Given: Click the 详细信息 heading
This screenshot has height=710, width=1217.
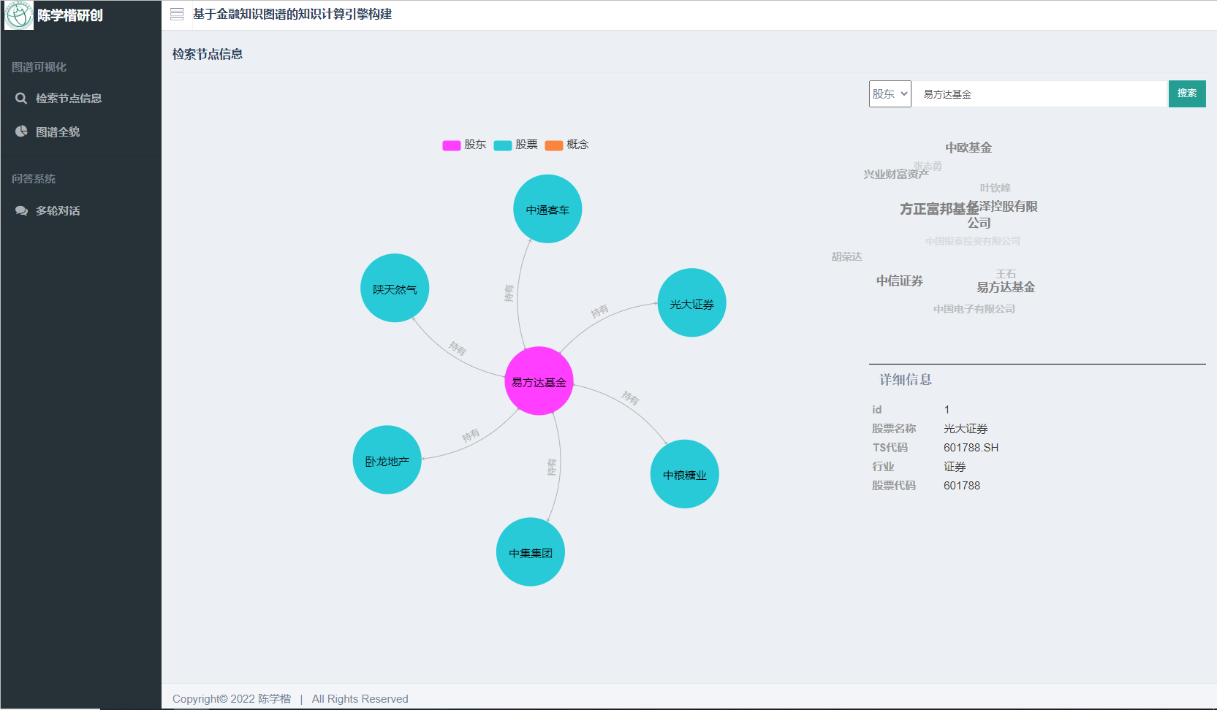Looking at the screenshot, I should pyautogui.click(x=906, y=379).
